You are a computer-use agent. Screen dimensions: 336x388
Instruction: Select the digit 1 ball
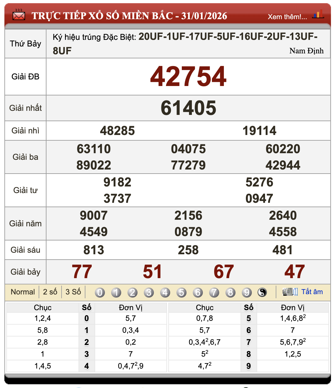[116, 292]
